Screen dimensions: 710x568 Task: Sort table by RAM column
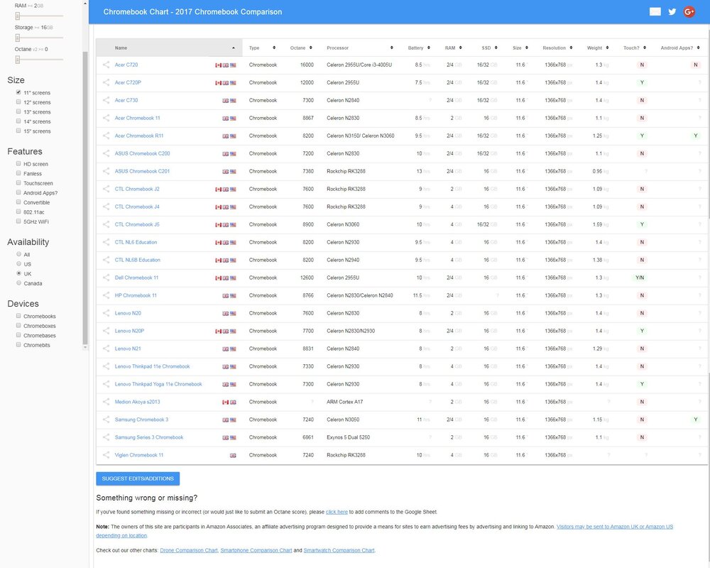pos(453,48)
